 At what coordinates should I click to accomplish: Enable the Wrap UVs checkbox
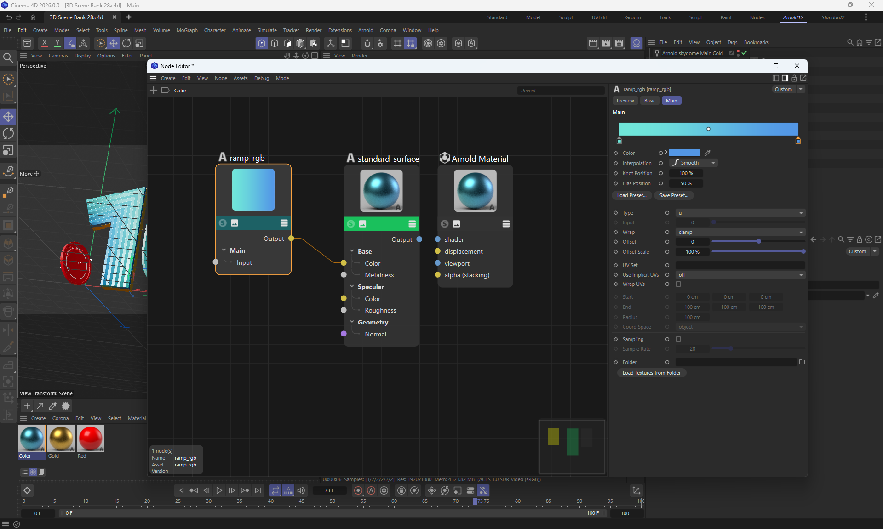(x=678, y=284)
